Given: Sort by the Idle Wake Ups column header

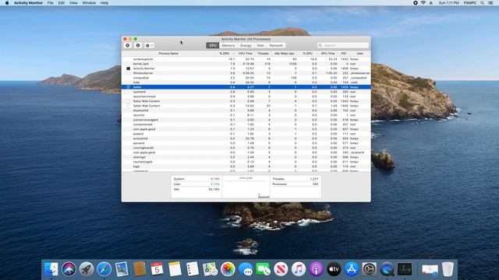Looking at the screenshot, I should click(284, 54).
